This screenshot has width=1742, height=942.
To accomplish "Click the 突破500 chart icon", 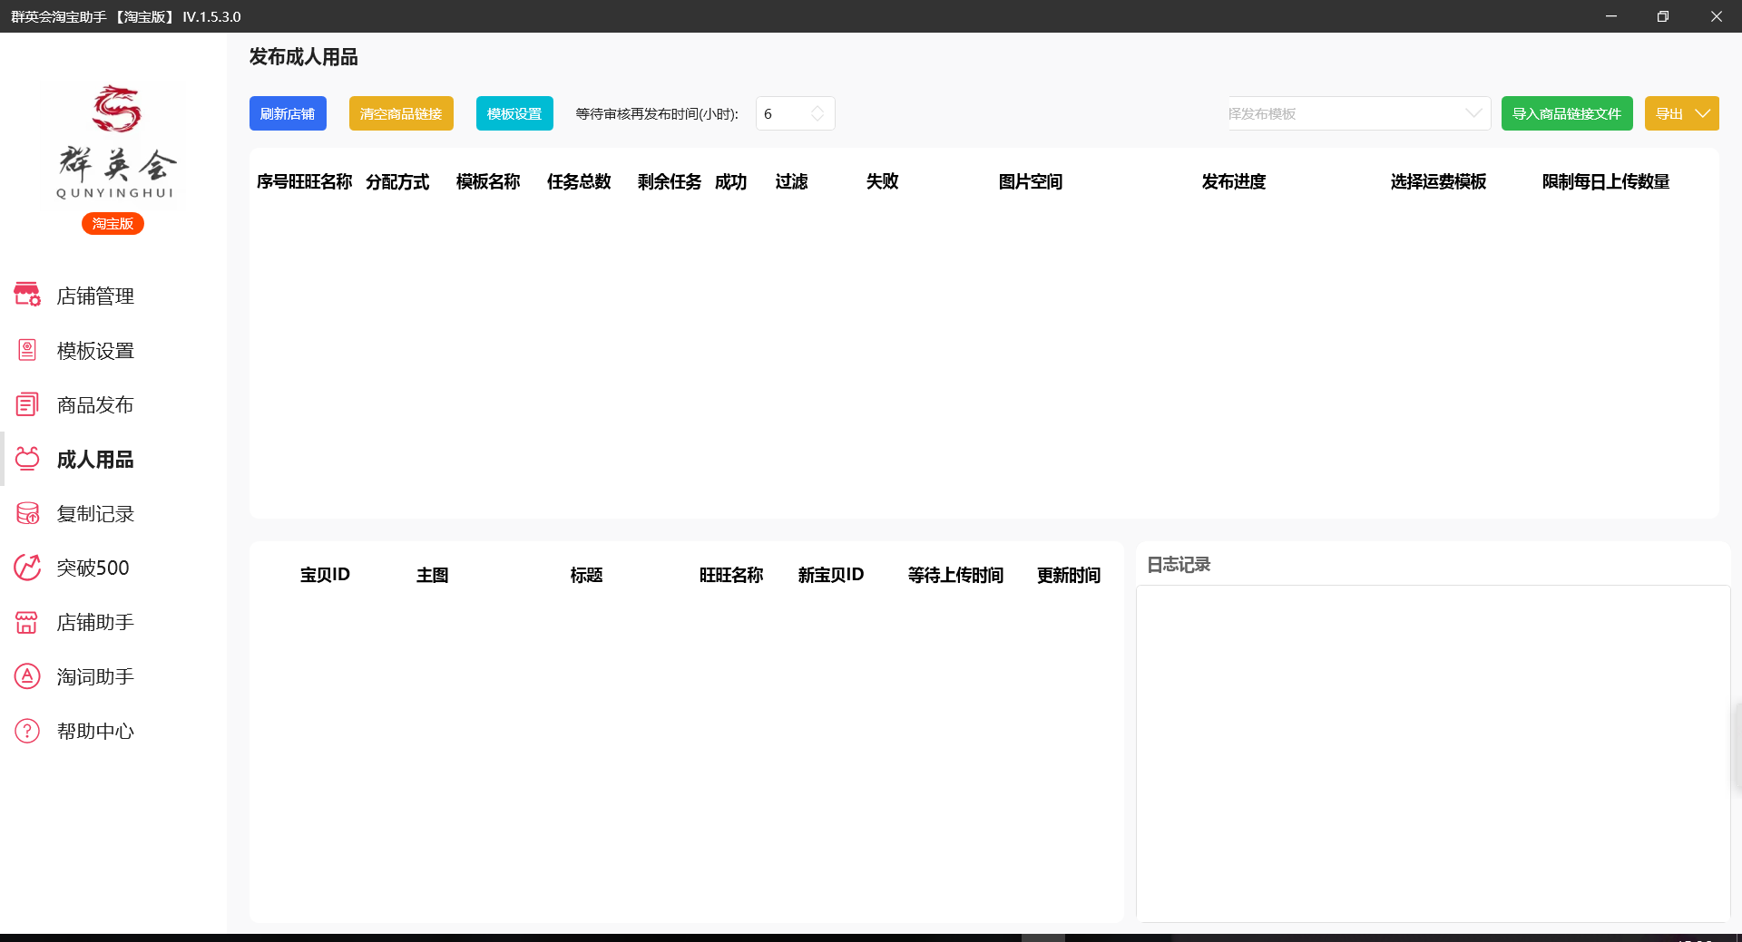I will [x=27, y=568].
